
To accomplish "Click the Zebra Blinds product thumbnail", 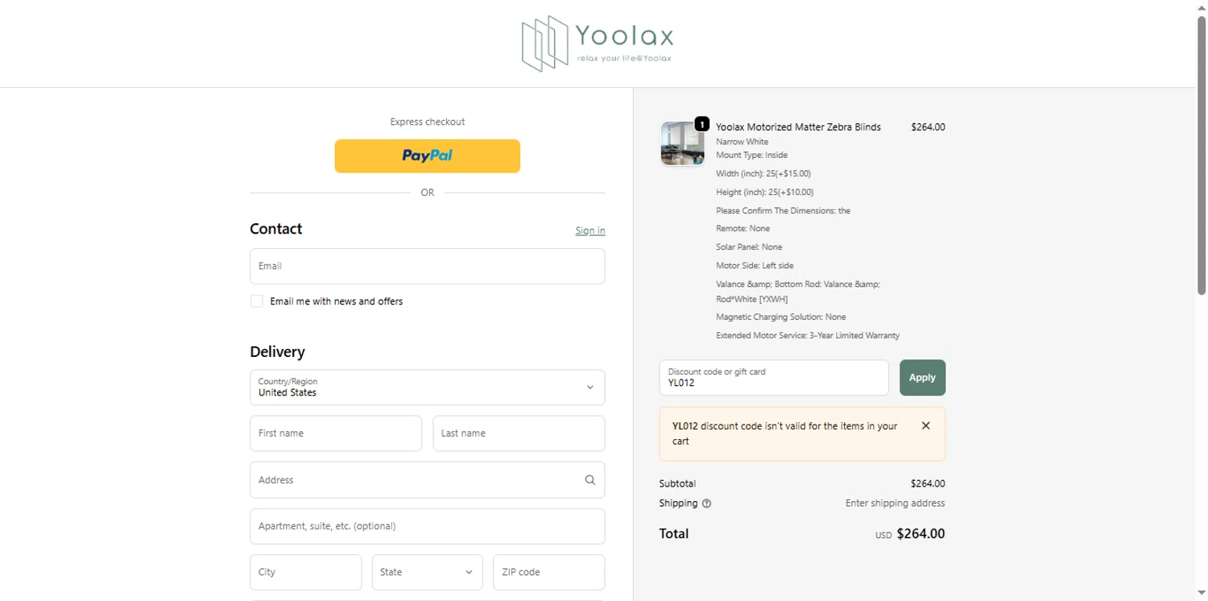I will pos(682,144).
